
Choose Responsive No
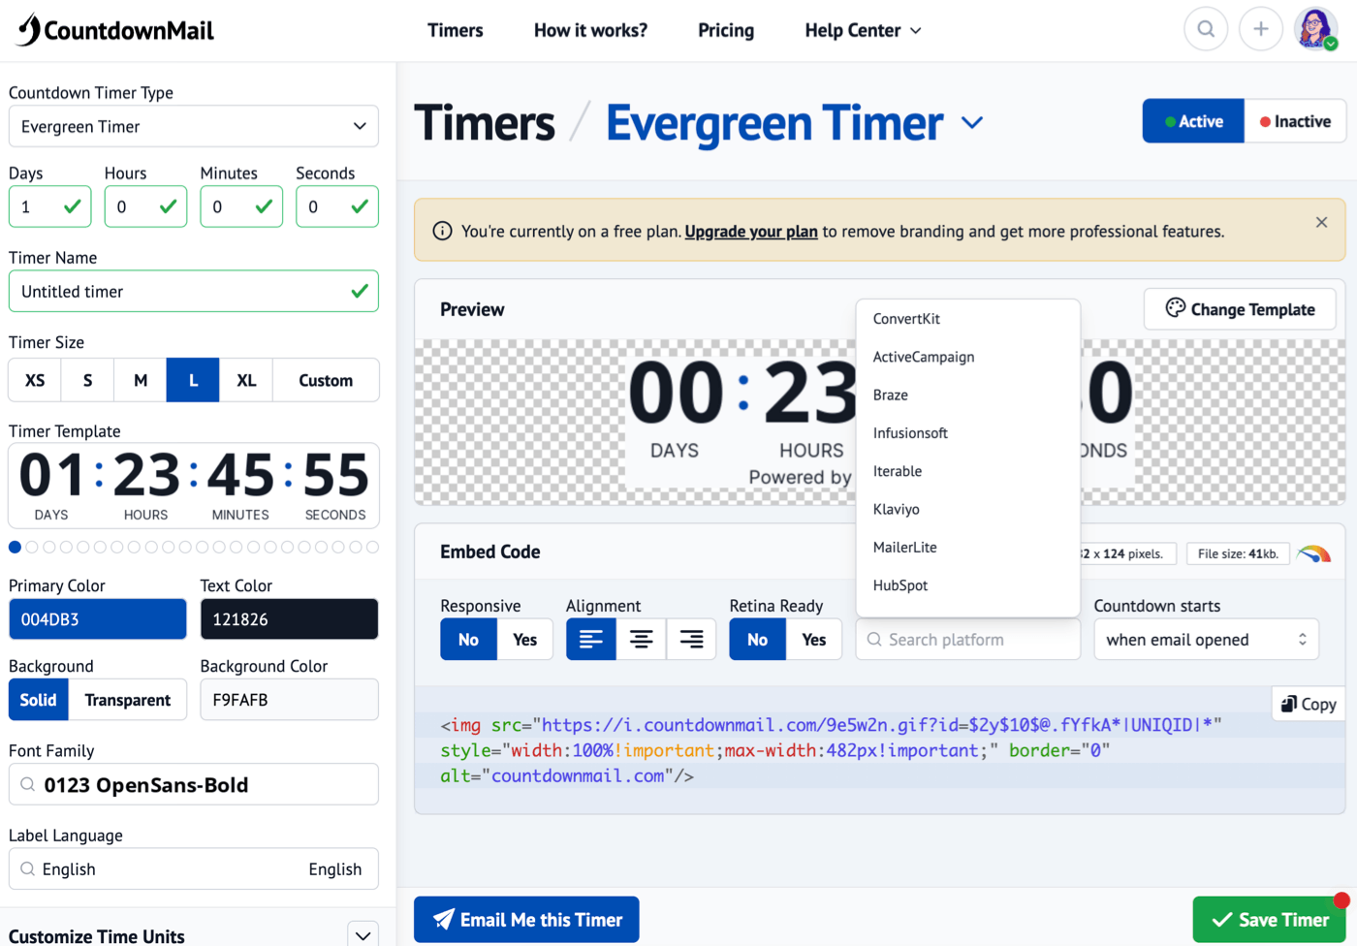469,640
